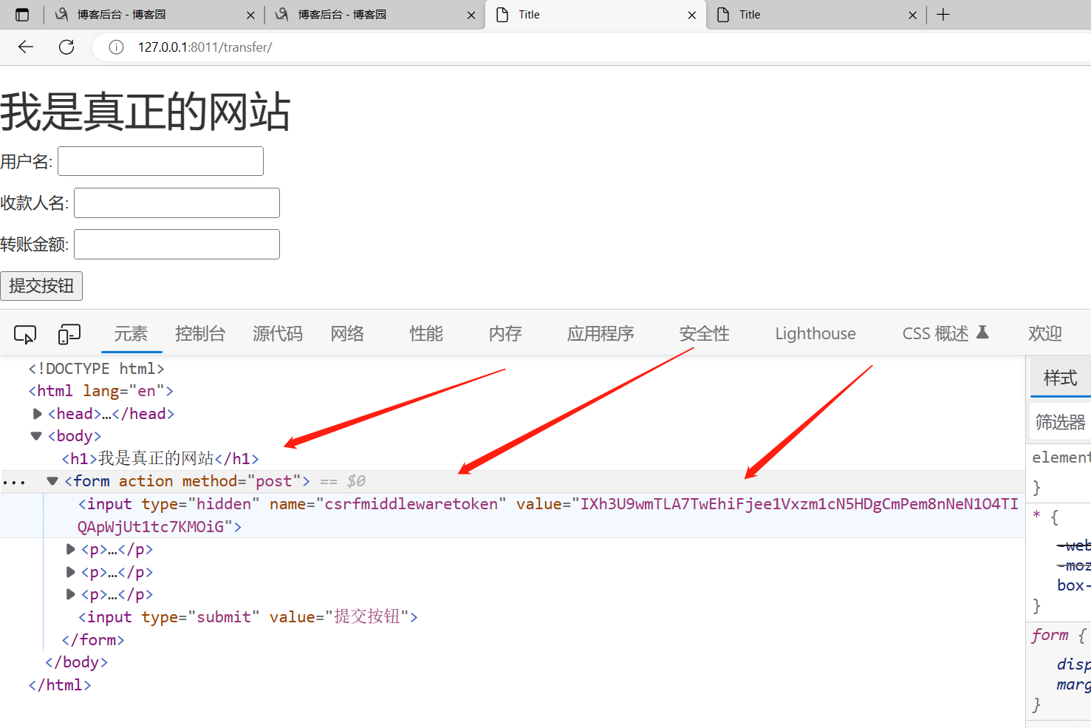The width and height of the screenshot is (1091, 728).
Task: Select the hidden csrfmiddlewaretoken input node
Action: pos(548,515)
